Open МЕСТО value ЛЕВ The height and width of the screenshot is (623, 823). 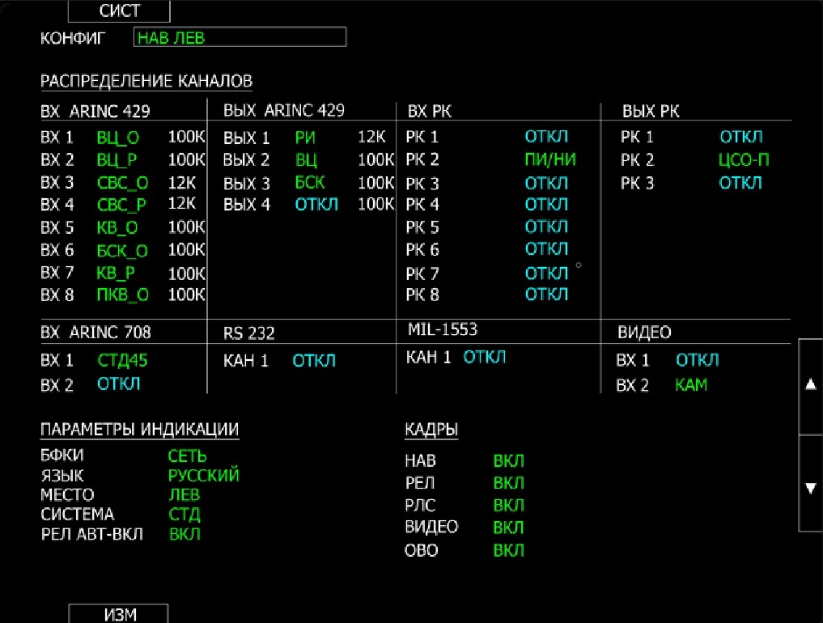coord(184,495)
